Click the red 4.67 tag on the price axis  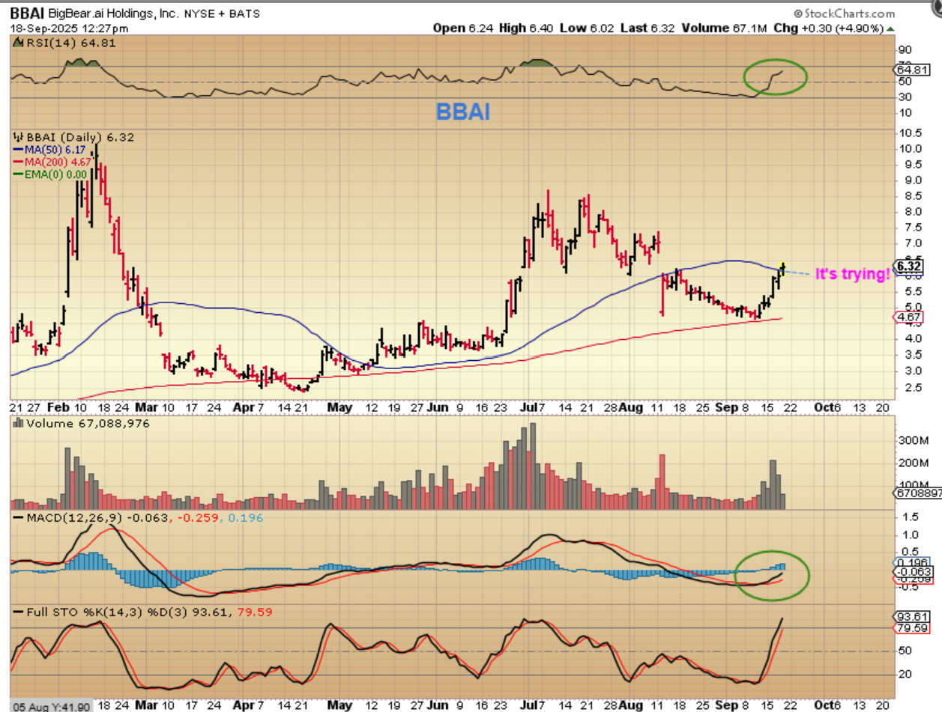909,317
